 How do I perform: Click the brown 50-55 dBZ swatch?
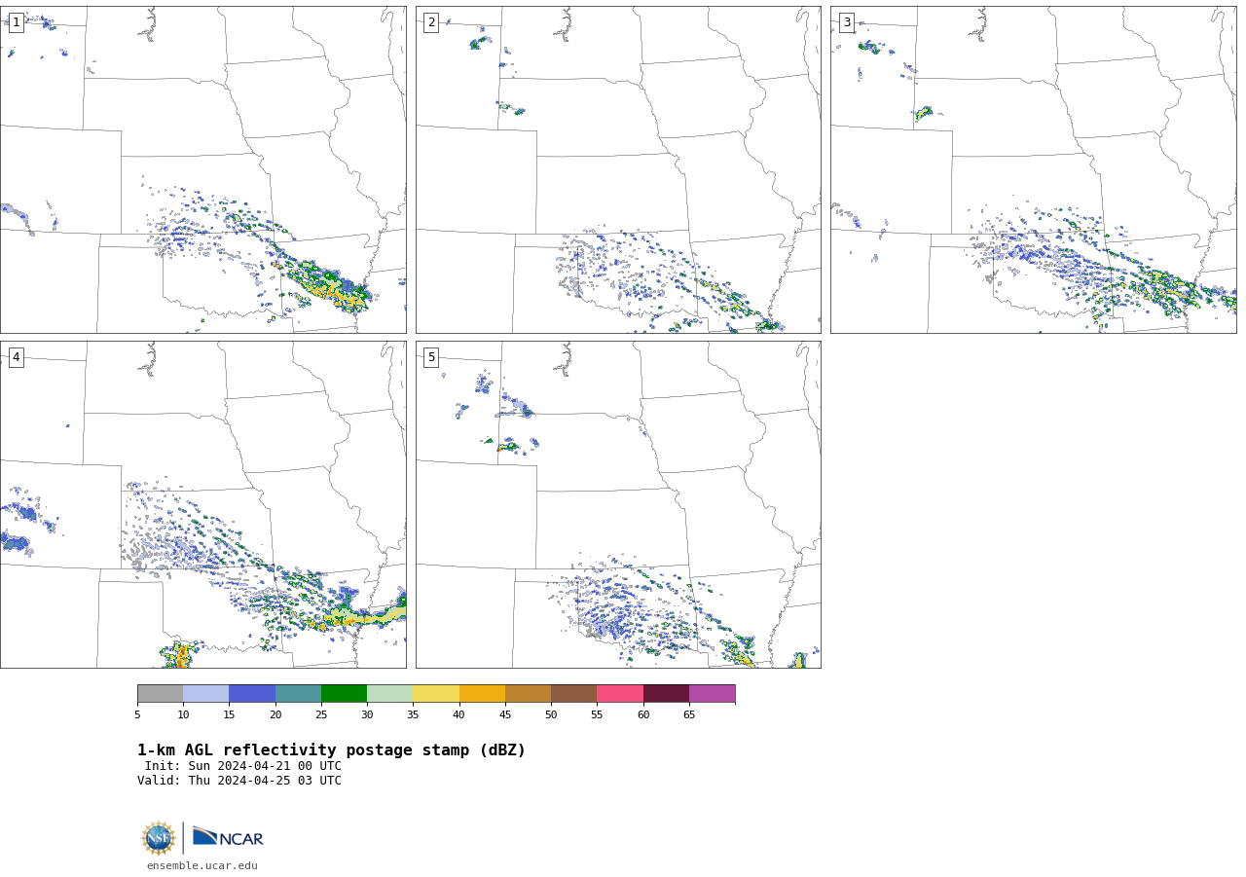[x=573, y=694]
